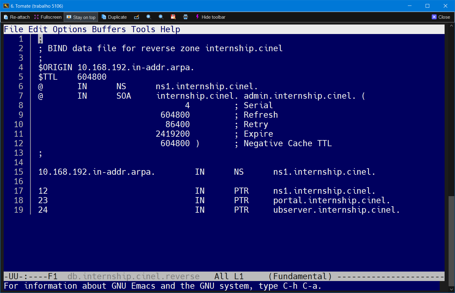Close the session with the toolbar Close button
Screen dimensions: 455x293
pos(441,17)
